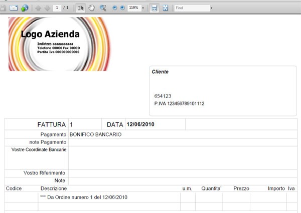Viewport: 301px width, 213px height.
Task: Click into the Find search field
Action: [x=192, y=8]
